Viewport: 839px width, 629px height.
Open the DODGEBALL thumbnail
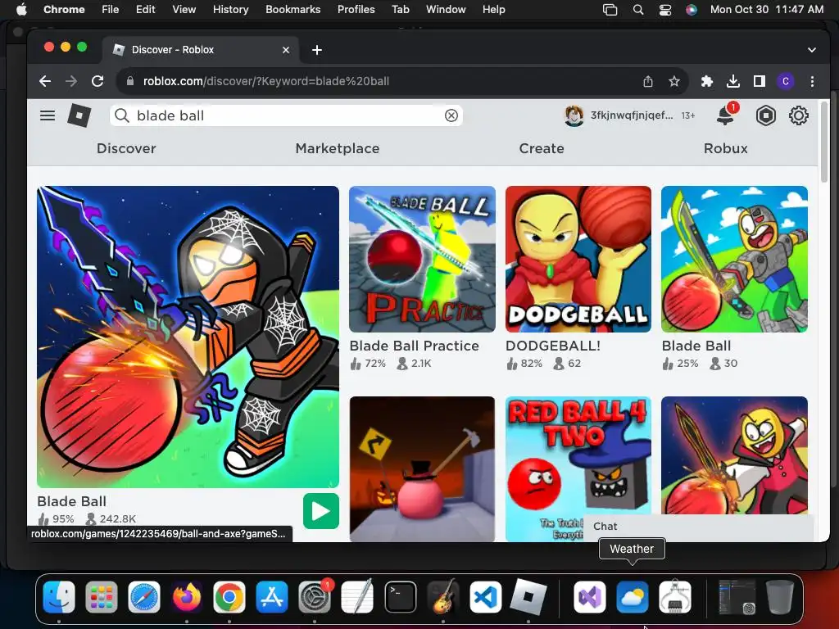[x=578, y=260]
